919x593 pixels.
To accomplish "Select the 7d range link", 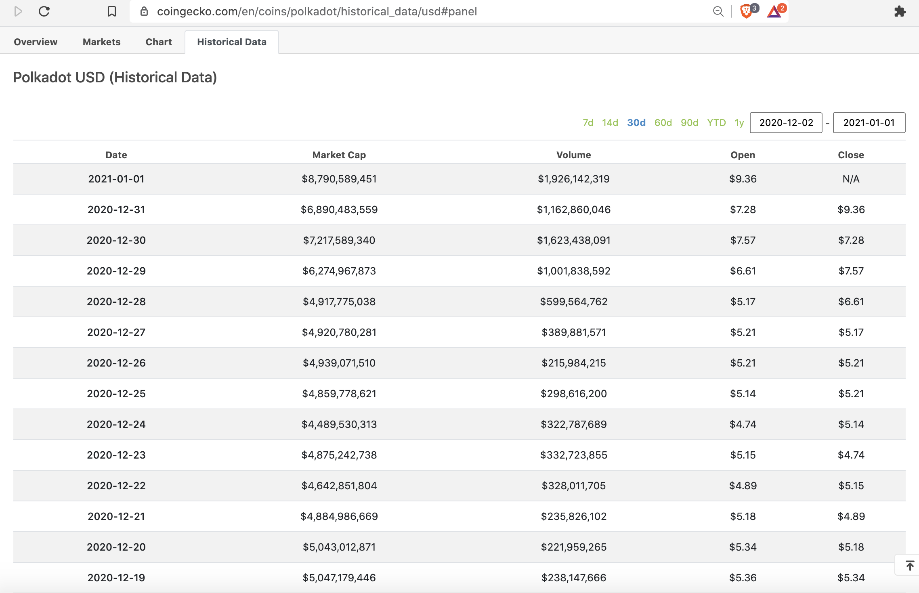I will 588,123.
